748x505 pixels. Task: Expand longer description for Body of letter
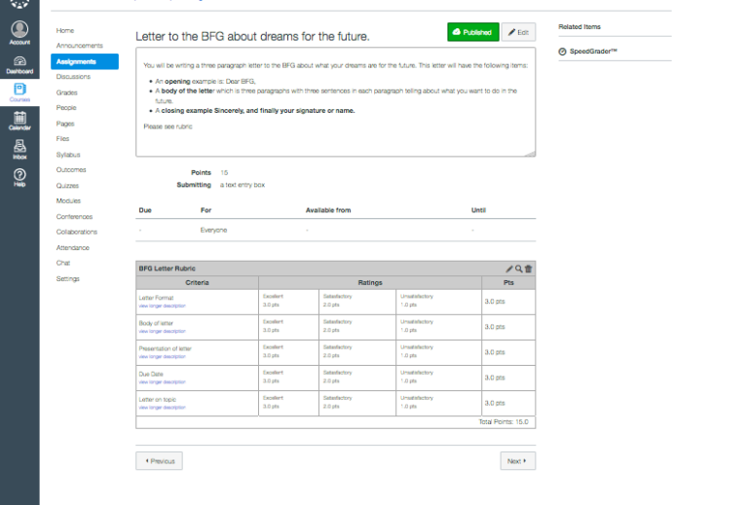[x=162, y=331]
